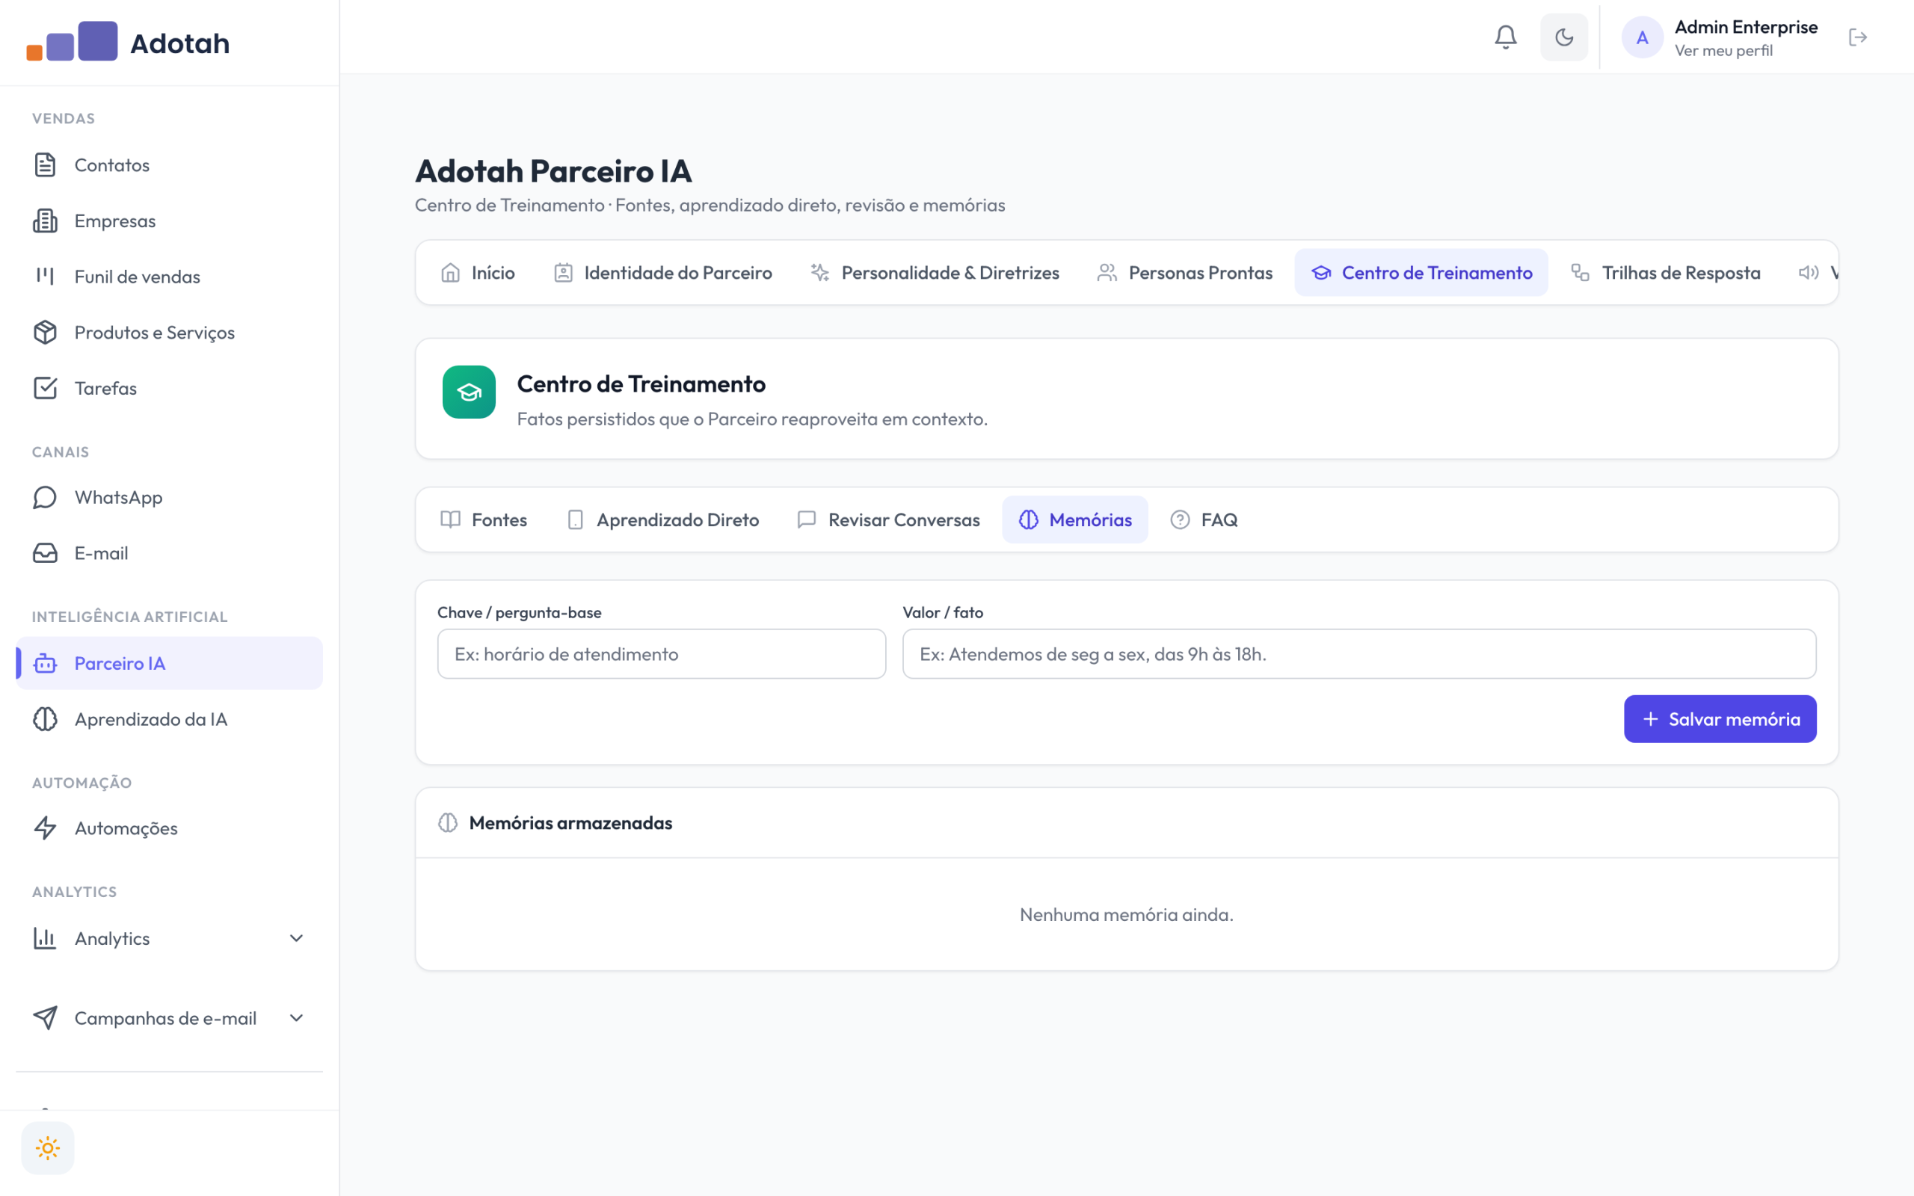Screen dimensions: 1914x1196
Task: Click the Chave / pergunta-base input field
Action: coord(661,653)
